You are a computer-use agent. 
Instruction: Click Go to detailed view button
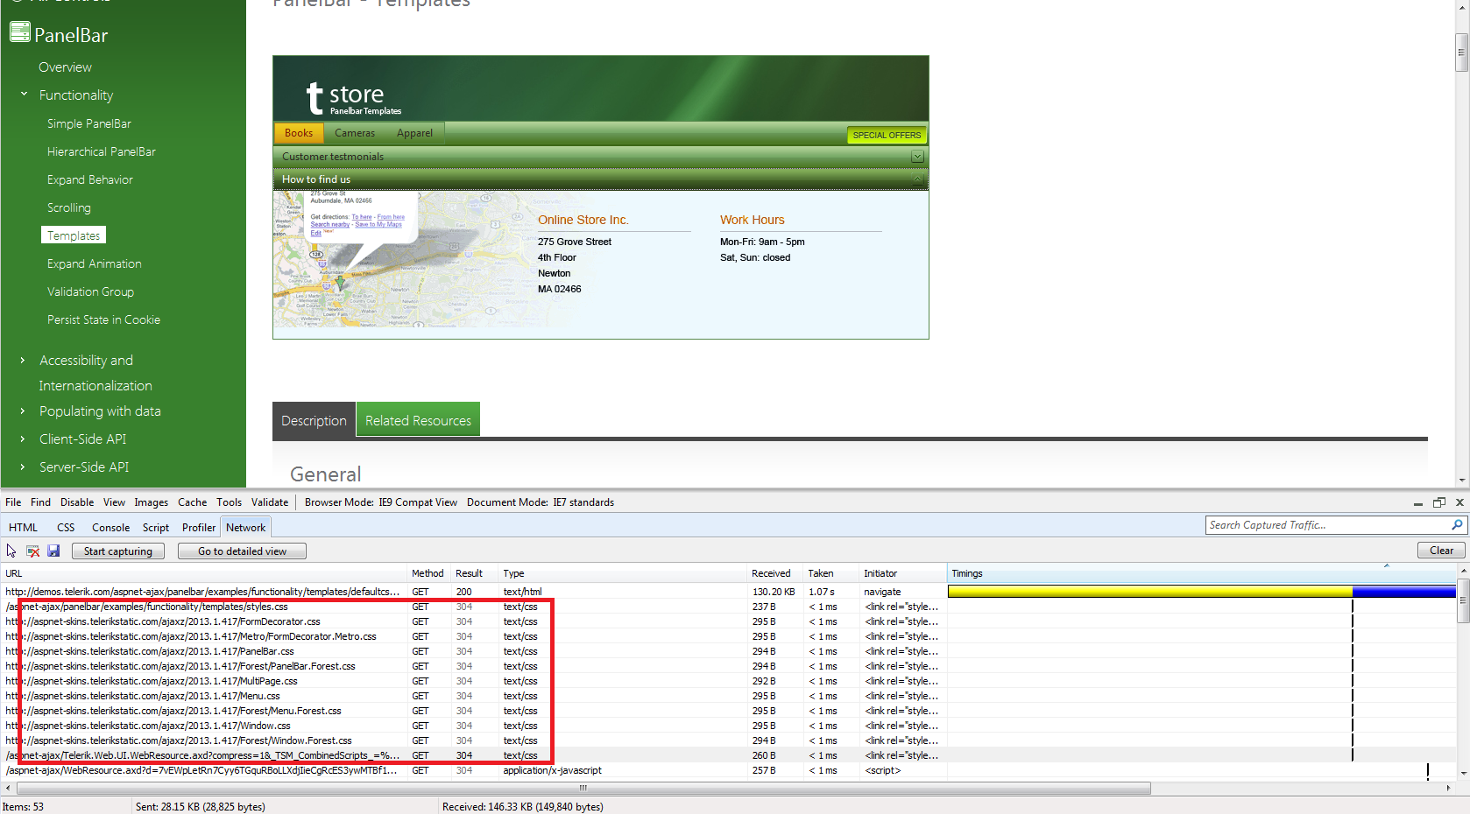tap(242, 551)
